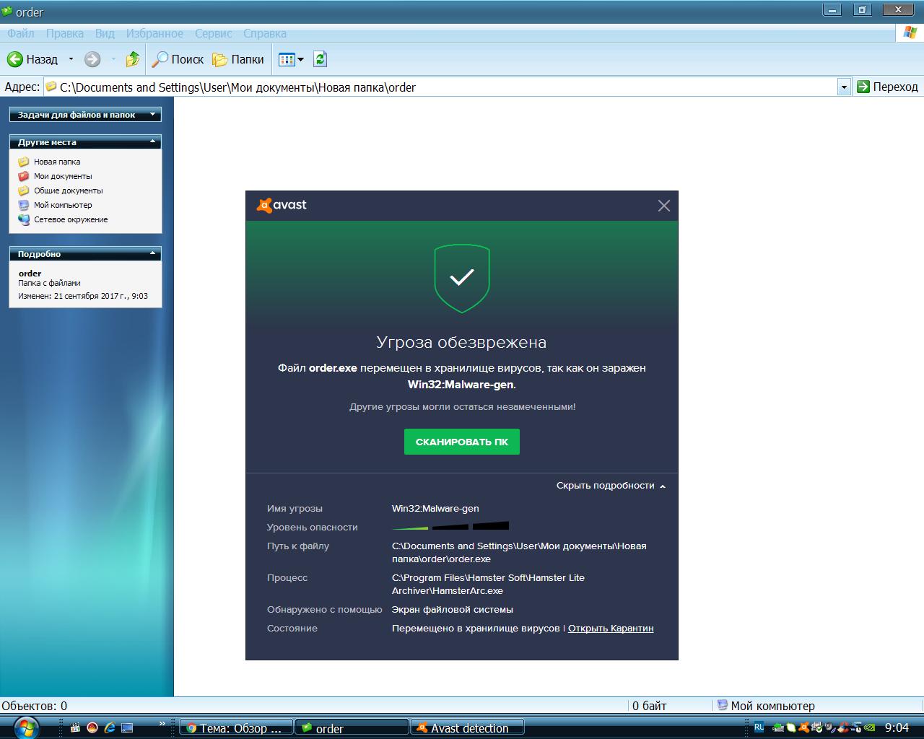The image size is (924, 739).
Task: Open the Справка menu
Action: [x=265, y=33]
